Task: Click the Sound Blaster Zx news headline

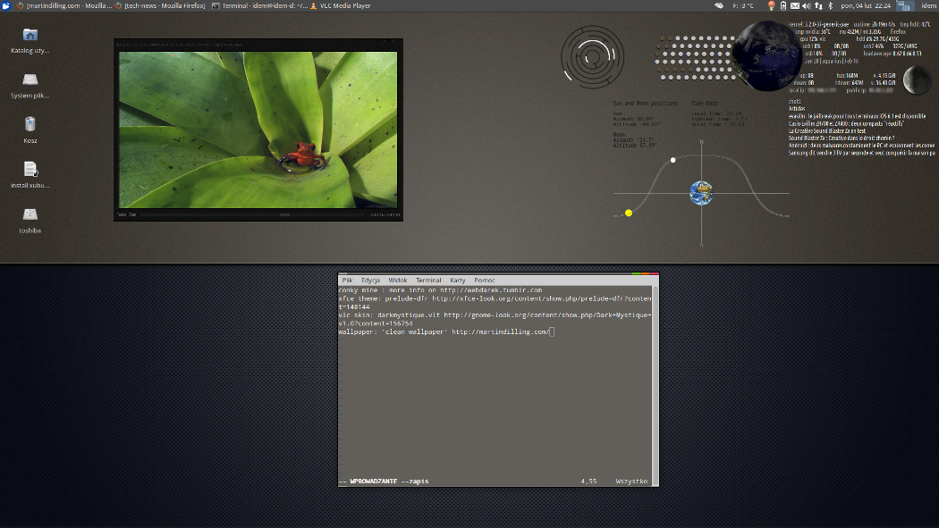Action: (842, 138)
